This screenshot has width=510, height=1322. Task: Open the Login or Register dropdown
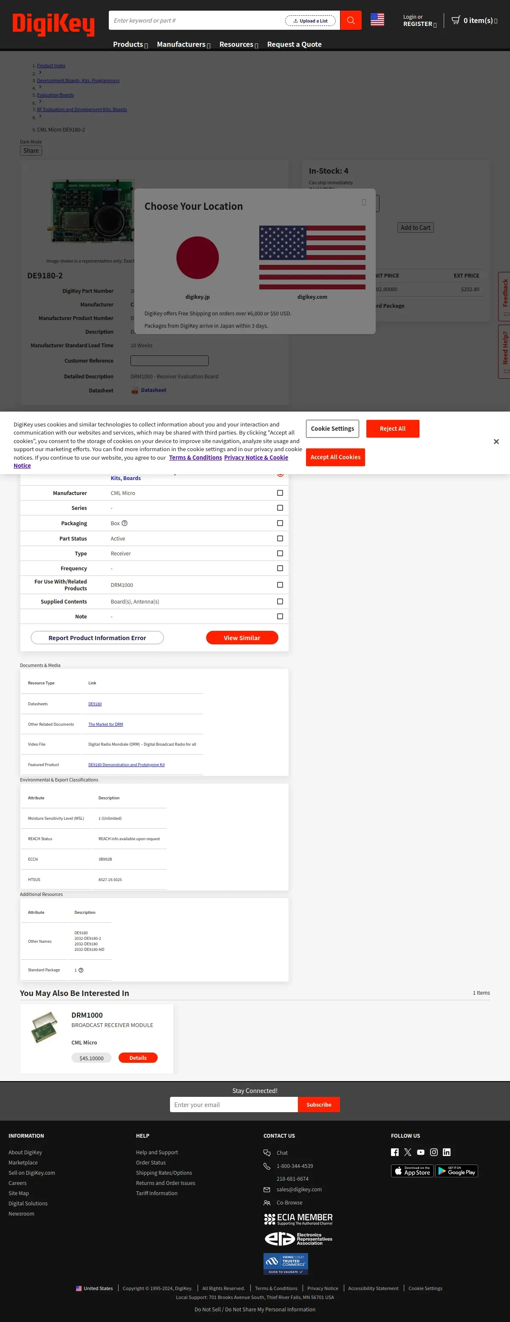[420, 20]
